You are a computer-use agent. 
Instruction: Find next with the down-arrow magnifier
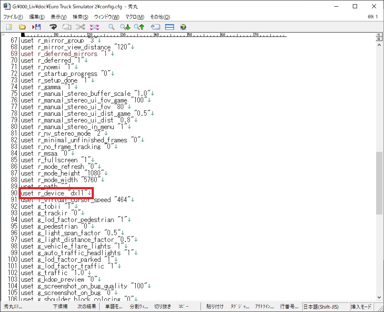pyautogui.click(x=125, y=27)
